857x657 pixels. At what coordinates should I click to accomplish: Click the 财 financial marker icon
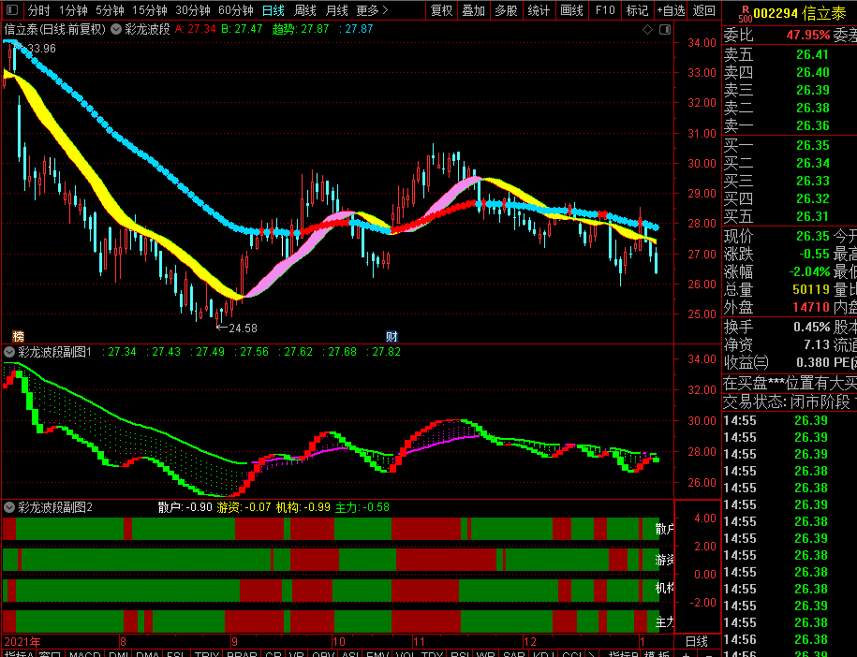392,335
